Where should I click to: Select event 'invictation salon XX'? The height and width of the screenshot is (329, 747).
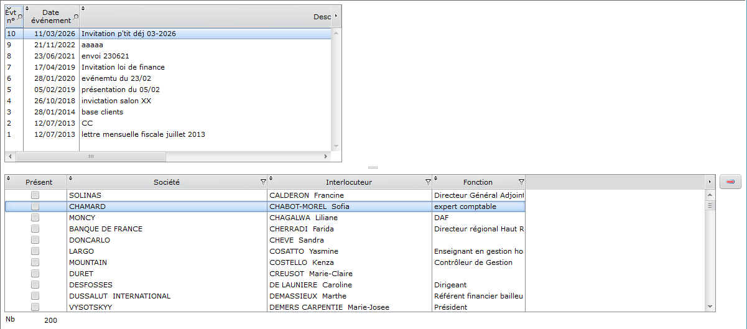tap(168, 101)
